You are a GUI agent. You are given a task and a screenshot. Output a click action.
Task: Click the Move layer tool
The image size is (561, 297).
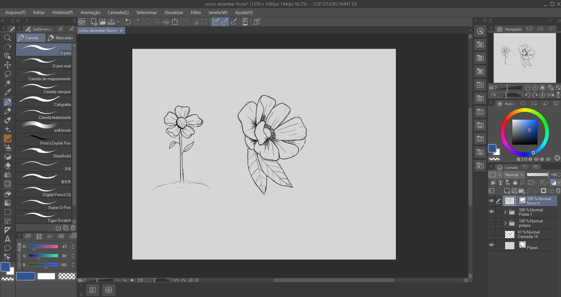(8, 65)
